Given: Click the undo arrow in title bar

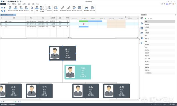Looking at the screenshot, I should 4,1.
